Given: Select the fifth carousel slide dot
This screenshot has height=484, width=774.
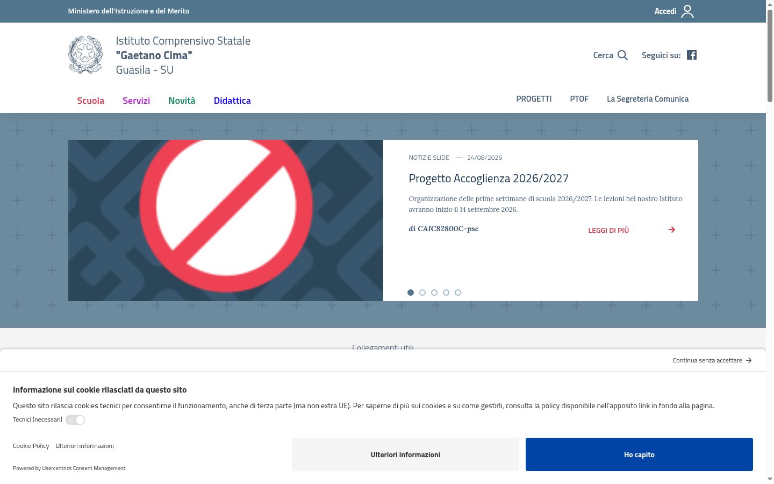Looking at the screenshot, I should click(x=458, y=293).
